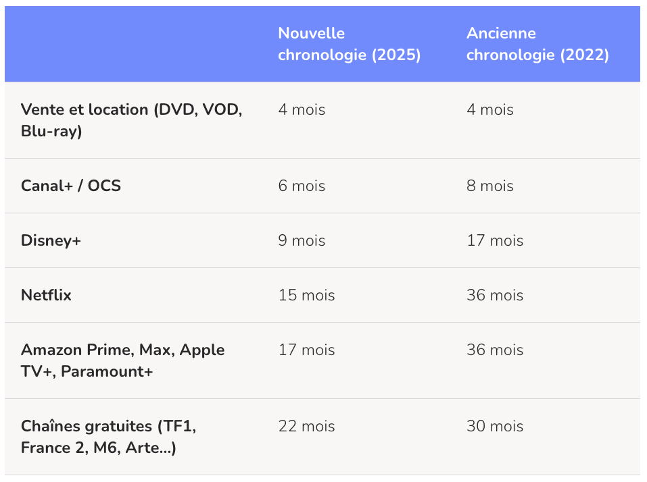
Task: Click the 8 mois cell for Canal+
Action: [490, 186]
